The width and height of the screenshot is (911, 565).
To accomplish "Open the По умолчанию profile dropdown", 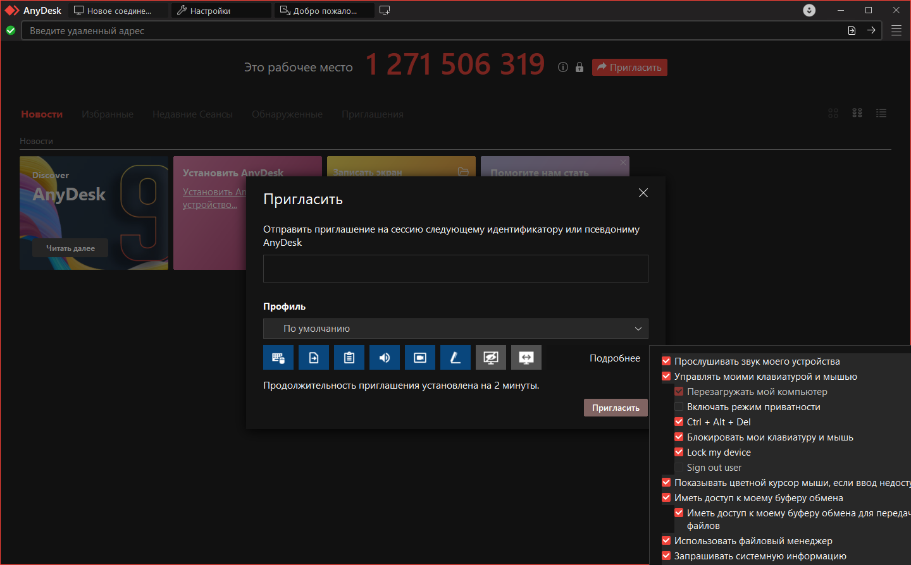I will pos(455,329).
